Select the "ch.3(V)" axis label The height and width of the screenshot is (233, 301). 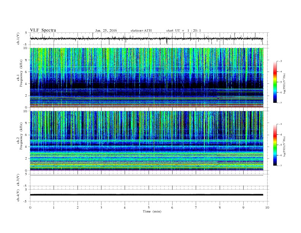[x=18, y=180]
